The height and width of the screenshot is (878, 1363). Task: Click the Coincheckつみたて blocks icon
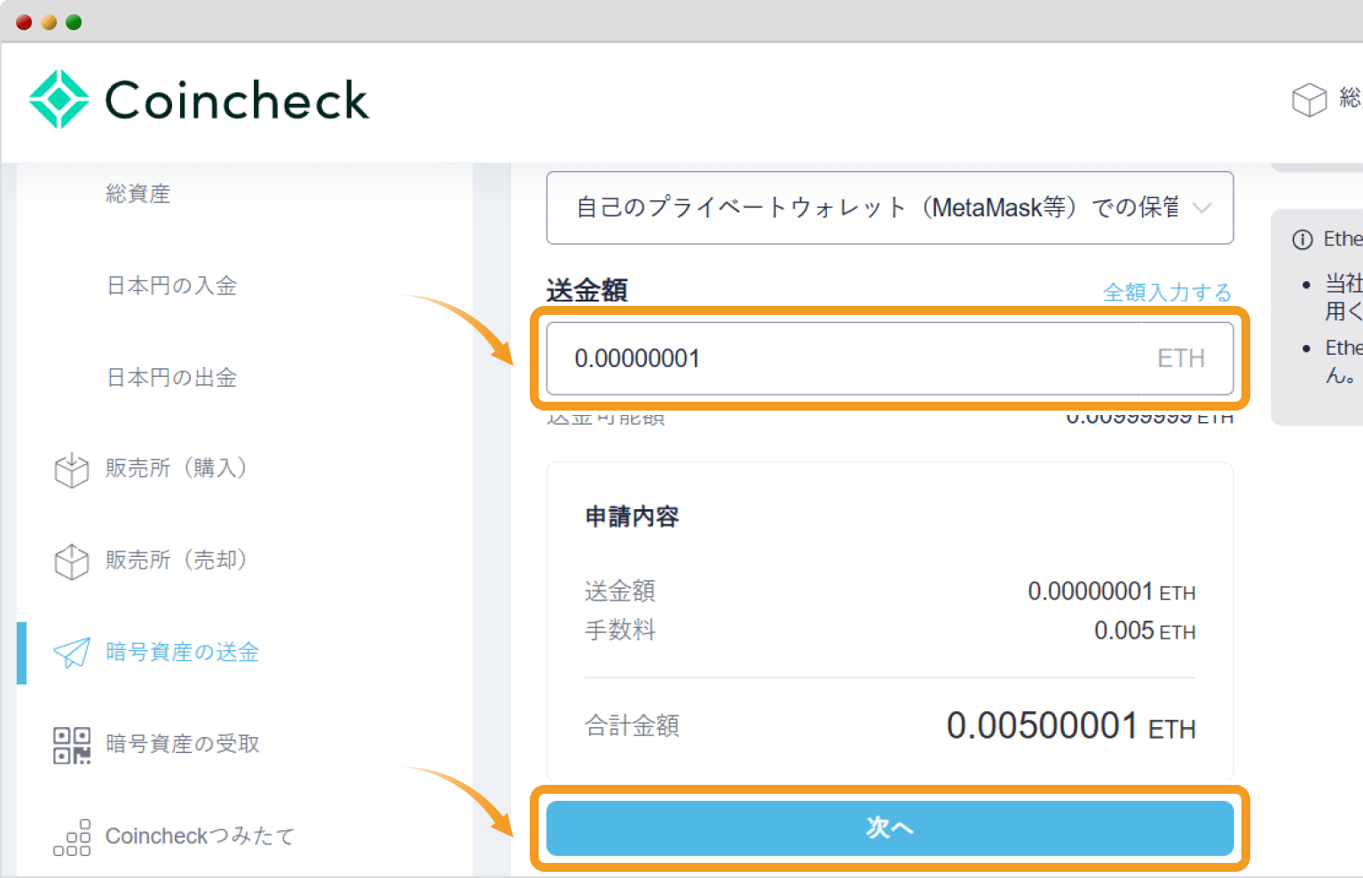(x=72, y=837)
